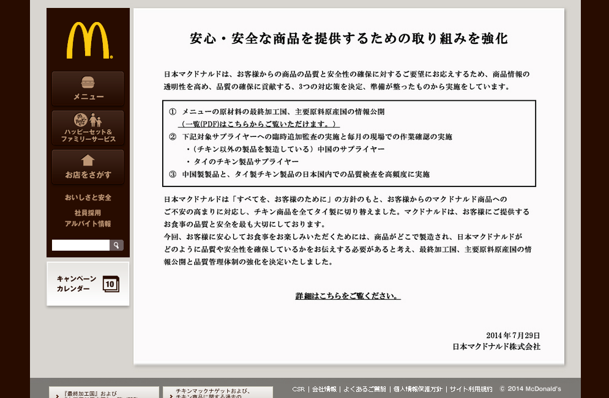
Task: Click item ② 下記対象サプライヤー line
Action: [x=311, y=137]
